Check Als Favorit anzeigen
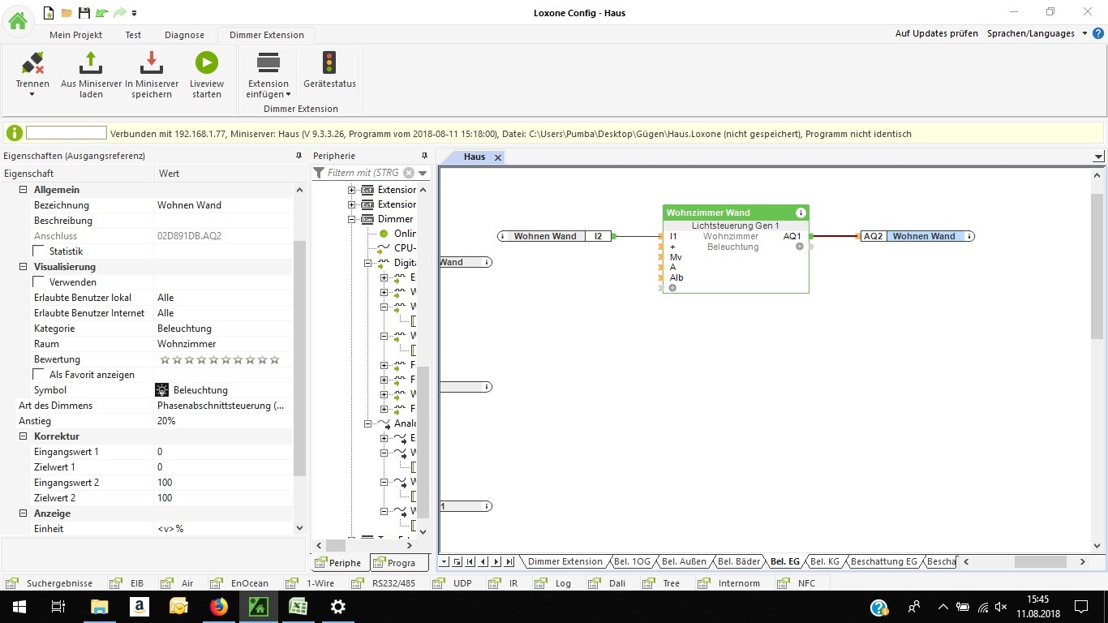This screenshot has height=623, width=1108. click(39, 375)
